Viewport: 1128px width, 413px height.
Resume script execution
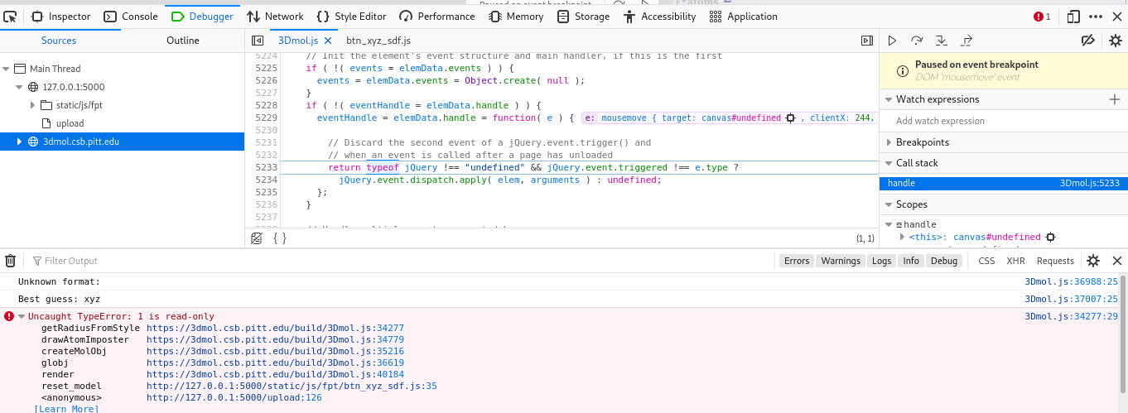pyautogui.click(x=892, y=41)
